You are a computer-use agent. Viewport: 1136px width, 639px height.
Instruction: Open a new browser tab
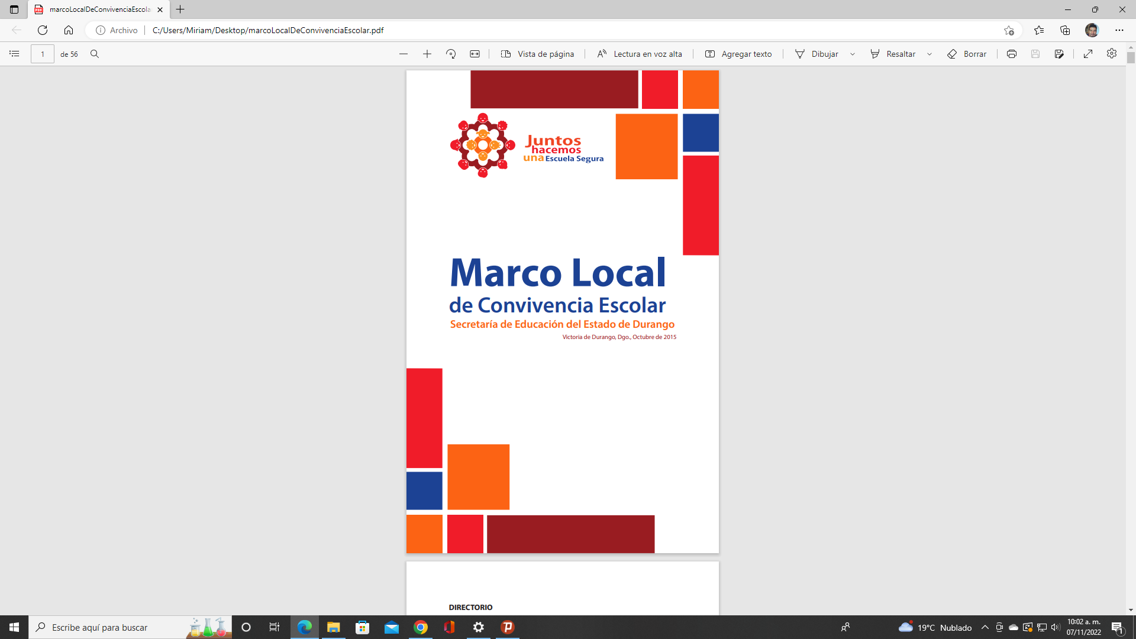(x=180, y=9)
